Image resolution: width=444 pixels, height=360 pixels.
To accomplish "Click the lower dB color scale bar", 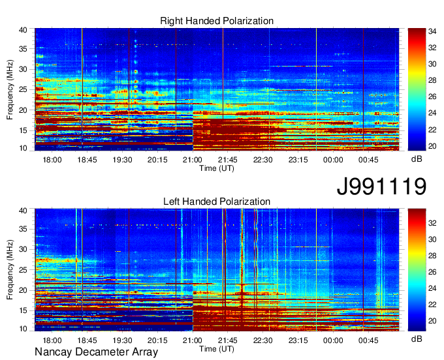I will (x=417, y=270).
